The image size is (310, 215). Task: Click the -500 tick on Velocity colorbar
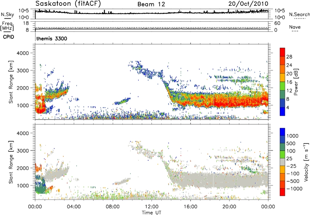coord(293,181)
